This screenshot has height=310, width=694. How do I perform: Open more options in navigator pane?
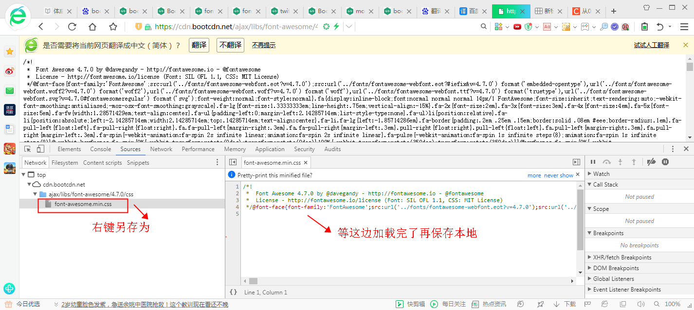(x=218, y=163)
